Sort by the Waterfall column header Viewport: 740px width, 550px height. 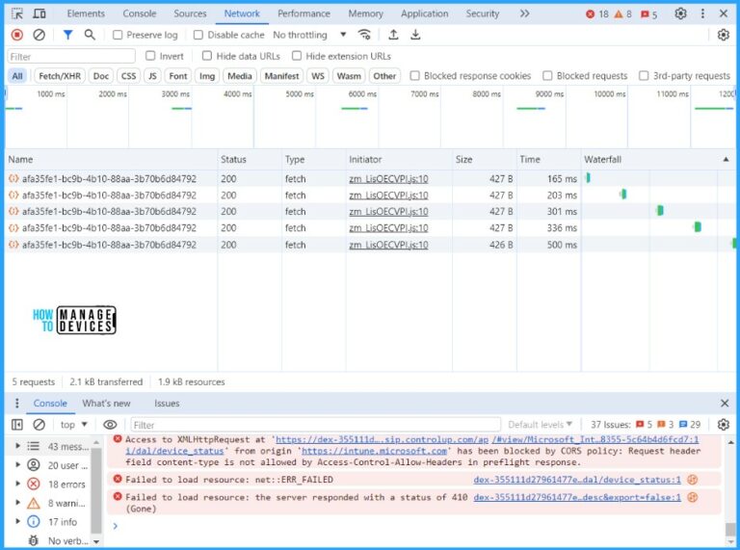point(658,160)
